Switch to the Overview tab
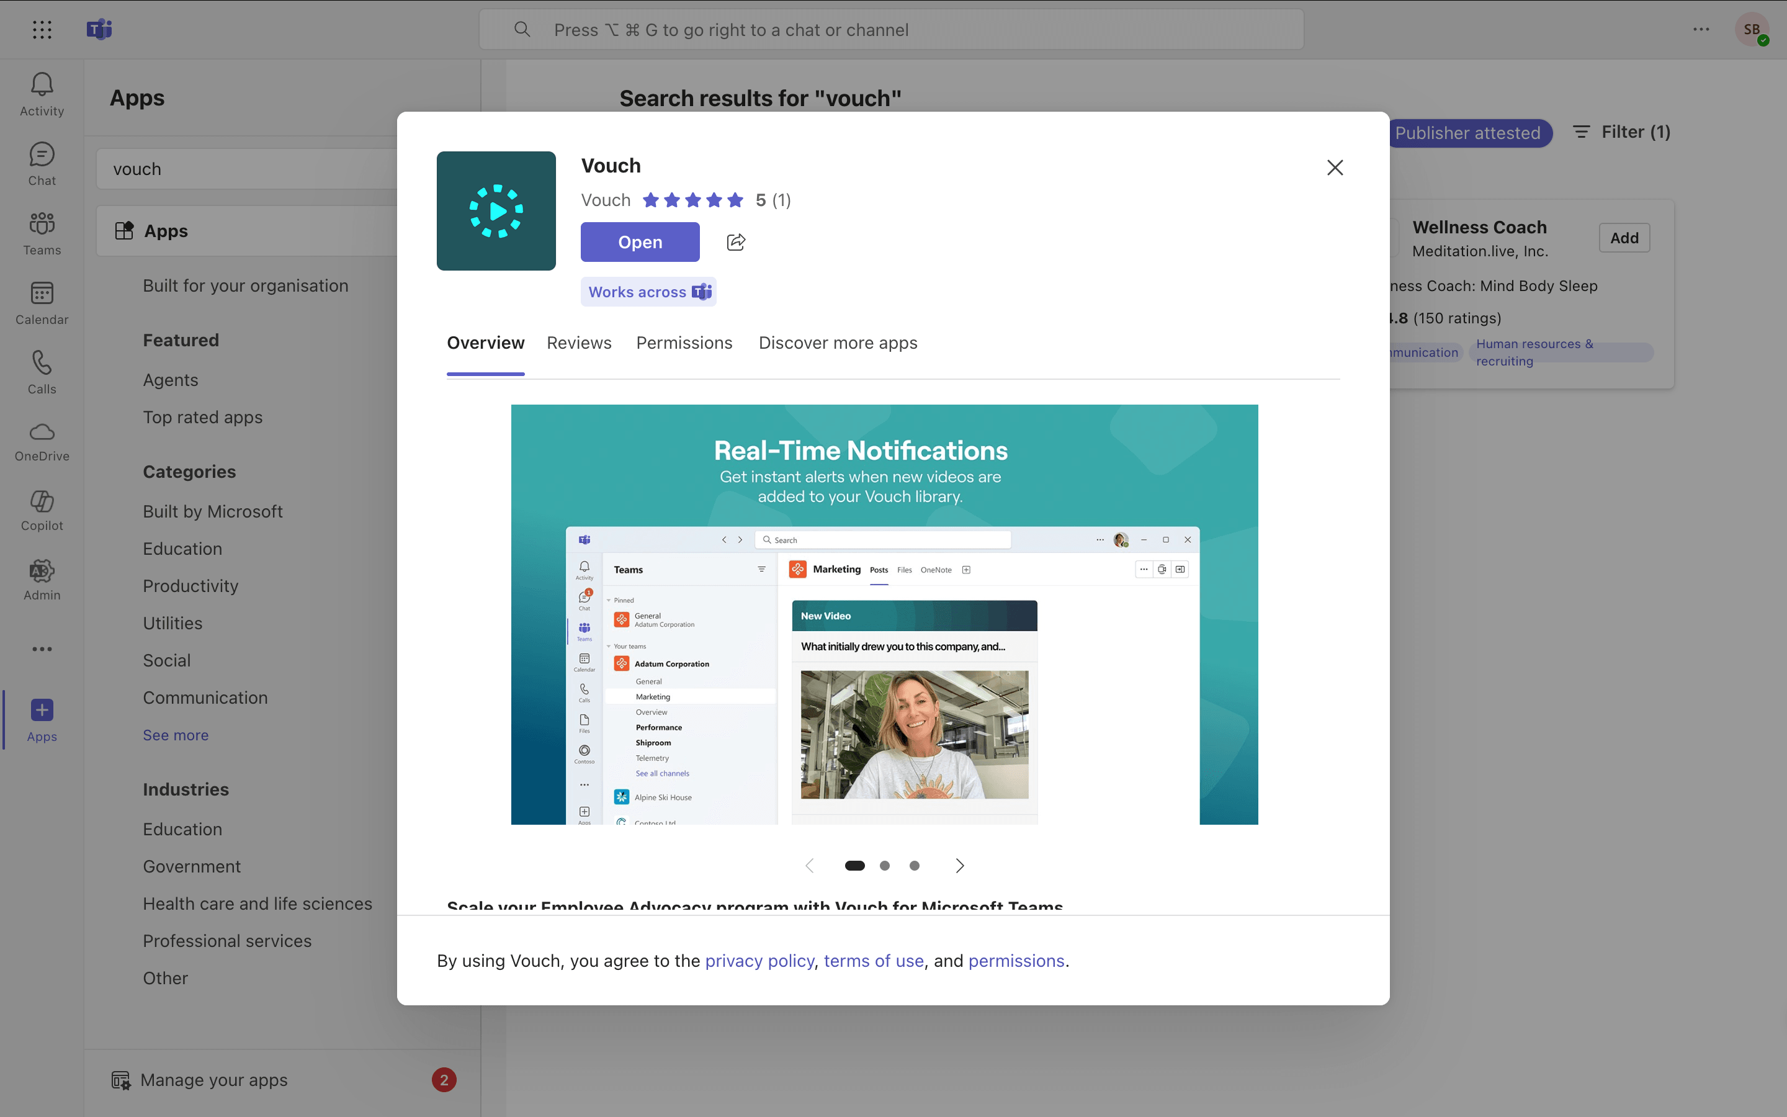 click(x=486, y=343)
